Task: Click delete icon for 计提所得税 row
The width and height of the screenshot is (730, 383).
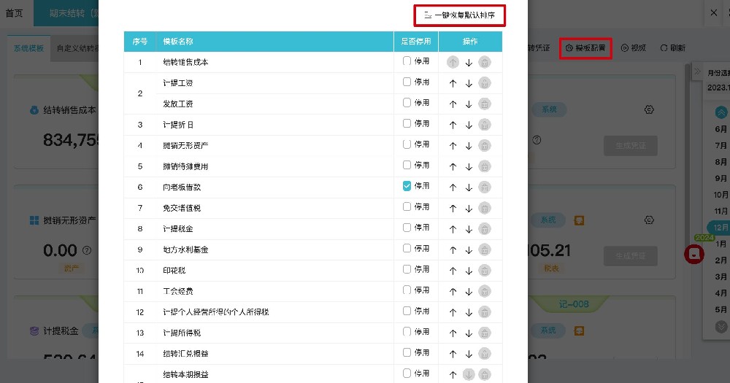Action: (x=485, y=333)
